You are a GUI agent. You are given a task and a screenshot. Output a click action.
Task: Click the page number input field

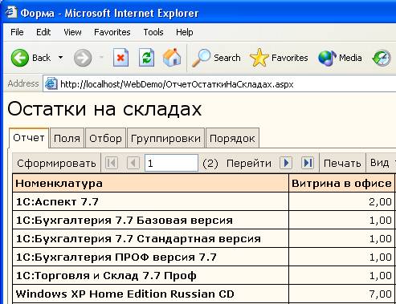point(171,163)
